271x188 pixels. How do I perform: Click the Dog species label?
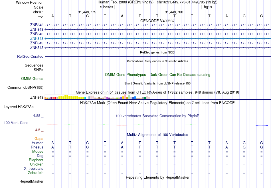point(40,156)
